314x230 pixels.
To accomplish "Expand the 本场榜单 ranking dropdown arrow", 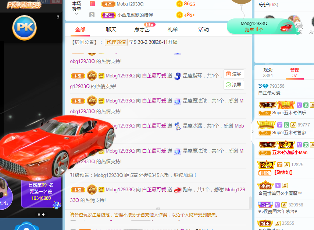I will (76, 14).
